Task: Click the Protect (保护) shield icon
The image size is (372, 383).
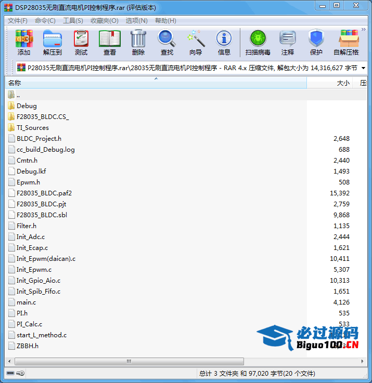Action: pos(316,42)
